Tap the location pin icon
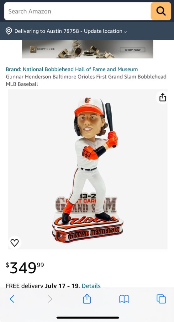Screen dimensions: 174x322 tap(8, 31)
